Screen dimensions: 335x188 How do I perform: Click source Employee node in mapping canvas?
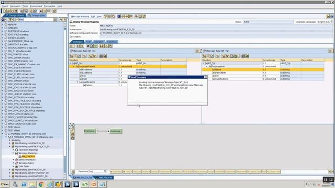coord(90,131)
